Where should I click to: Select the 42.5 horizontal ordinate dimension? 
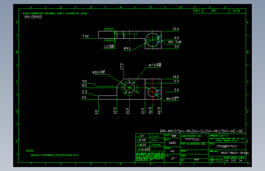pos(159,110)
